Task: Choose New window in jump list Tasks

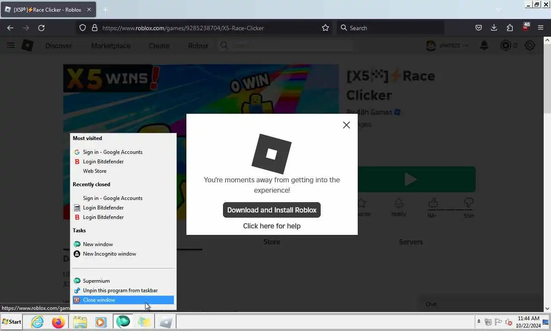Action: [98, 244]
